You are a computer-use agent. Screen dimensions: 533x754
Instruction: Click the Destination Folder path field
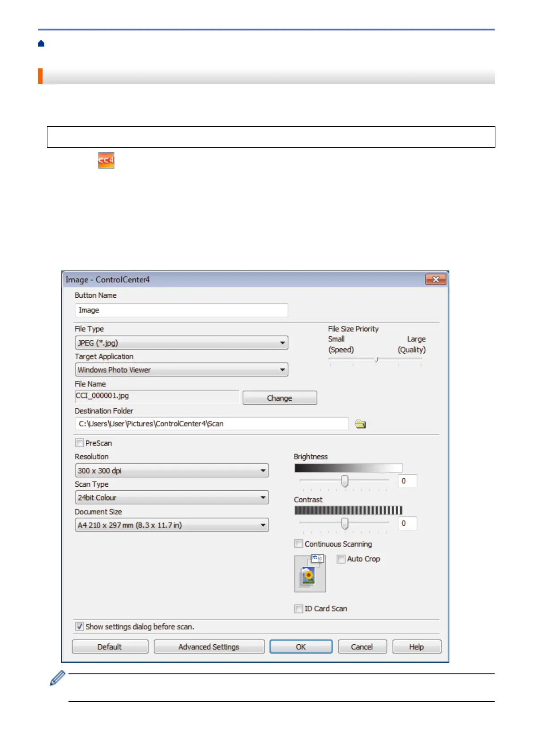[x=212, y=424]
